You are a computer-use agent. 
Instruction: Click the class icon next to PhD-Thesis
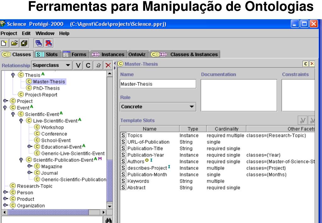coord(29,88)
